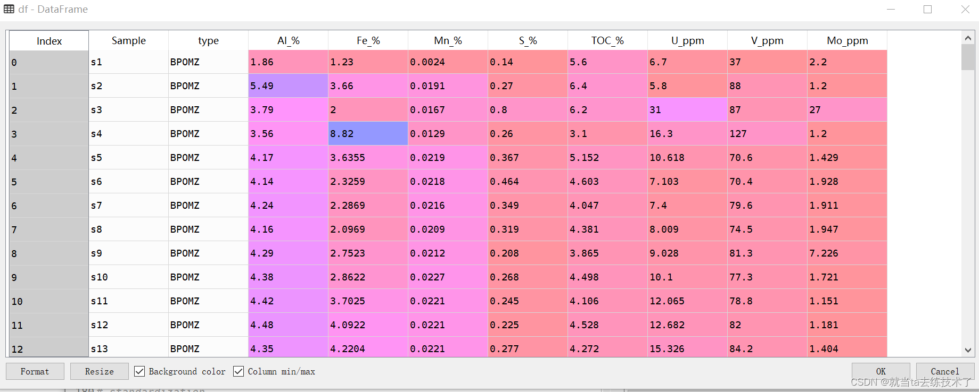Select the TOC_% cell with value 6.4

(608, 86)
